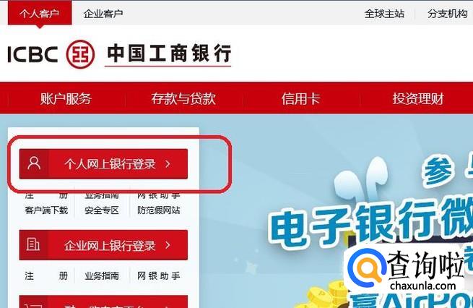
Task: Click the arrow chevron on 企业网上银行登录
Action: 168,245
